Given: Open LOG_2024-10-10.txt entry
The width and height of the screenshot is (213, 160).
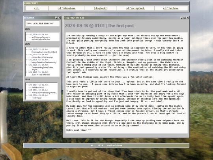Looking at the screenshot, I should click(x=38, y=90).
